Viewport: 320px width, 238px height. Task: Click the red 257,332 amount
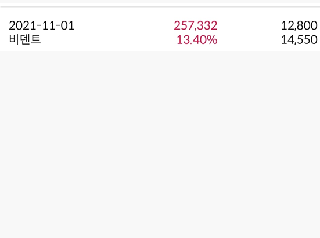click(x=196, y=25)
